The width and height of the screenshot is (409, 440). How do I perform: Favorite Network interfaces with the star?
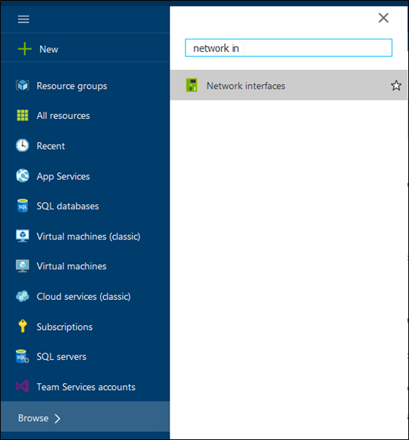coord(396,85)
